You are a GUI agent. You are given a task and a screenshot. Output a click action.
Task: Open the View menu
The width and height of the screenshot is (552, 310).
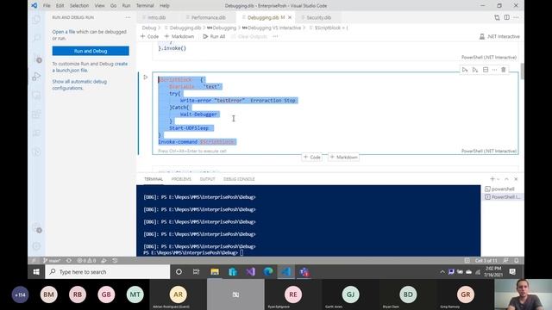[x=100, y=6]
